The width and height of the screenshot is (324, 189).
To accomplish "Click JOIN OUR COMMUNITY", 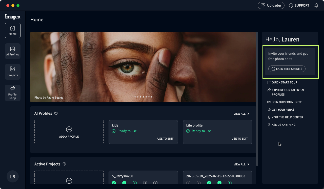I will pyautogui.click(x=284, y=102).
